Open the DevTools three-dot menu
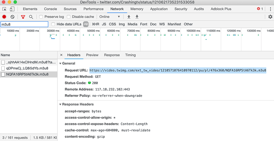 click(x=270, y=9)
